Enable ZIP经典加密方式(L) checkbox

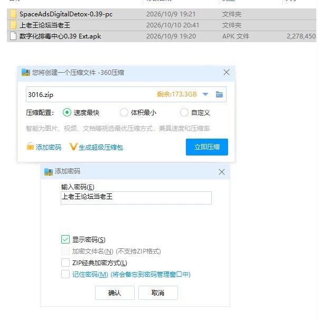pyautogui.click(x=65, y=262)
